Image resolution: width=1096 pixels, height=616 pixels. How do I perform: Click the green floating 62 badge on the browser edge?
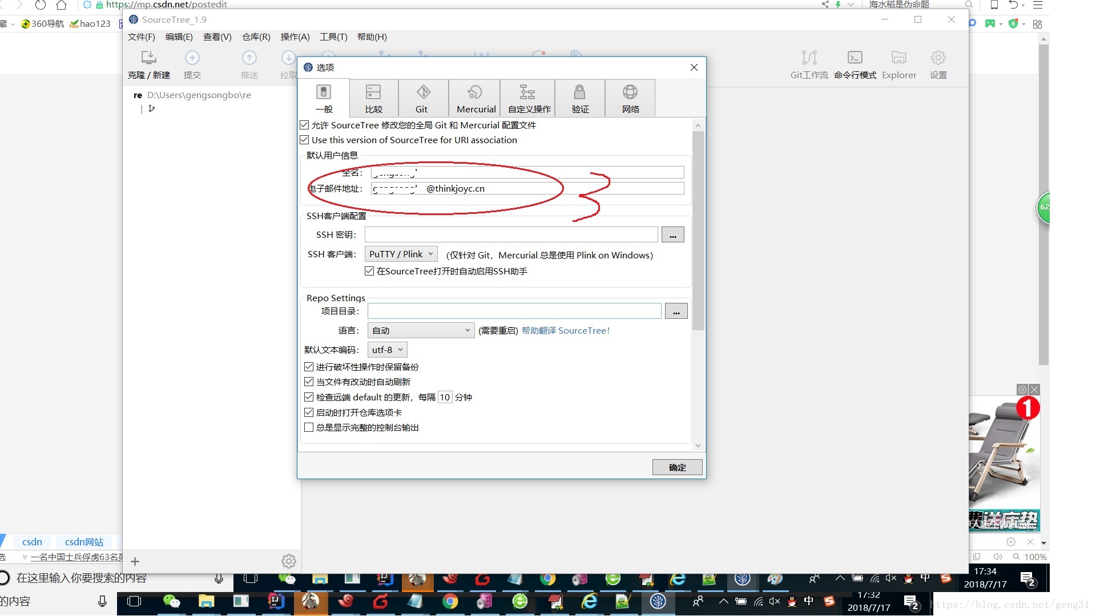tap(1043, 207)
